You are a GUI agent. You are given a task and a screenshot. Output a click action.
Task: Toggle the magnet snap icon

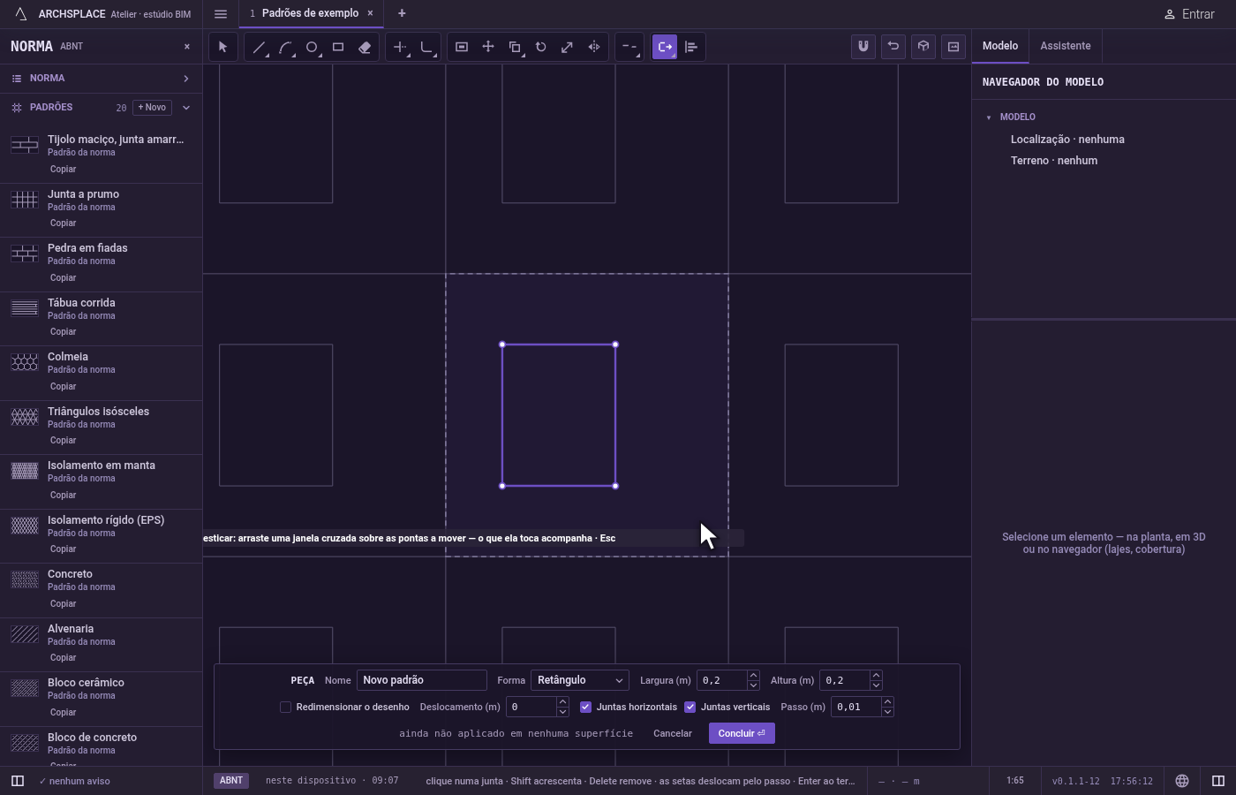863,47
